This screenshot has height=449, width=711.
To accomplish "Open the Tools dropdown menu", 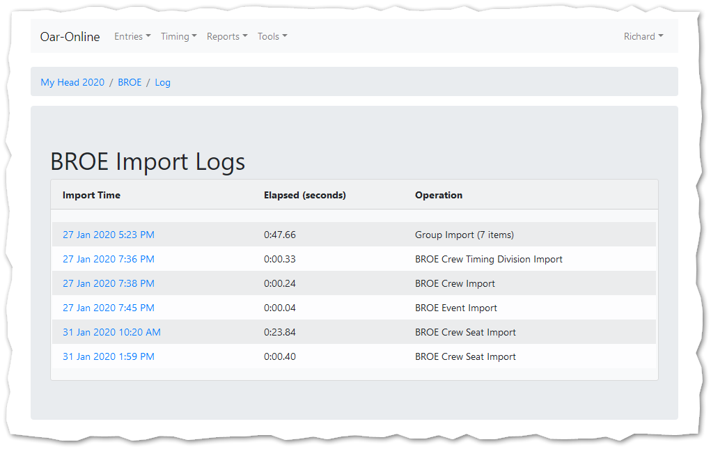I will click(x=272, y=37).
